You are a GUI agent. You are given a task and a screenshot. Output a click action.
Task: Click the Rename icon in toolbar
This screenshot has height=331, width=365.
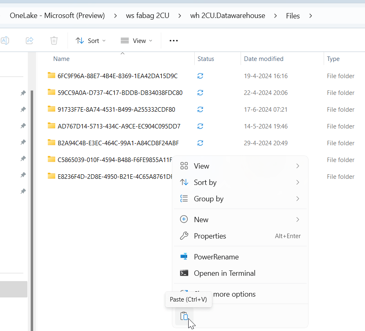5,41
